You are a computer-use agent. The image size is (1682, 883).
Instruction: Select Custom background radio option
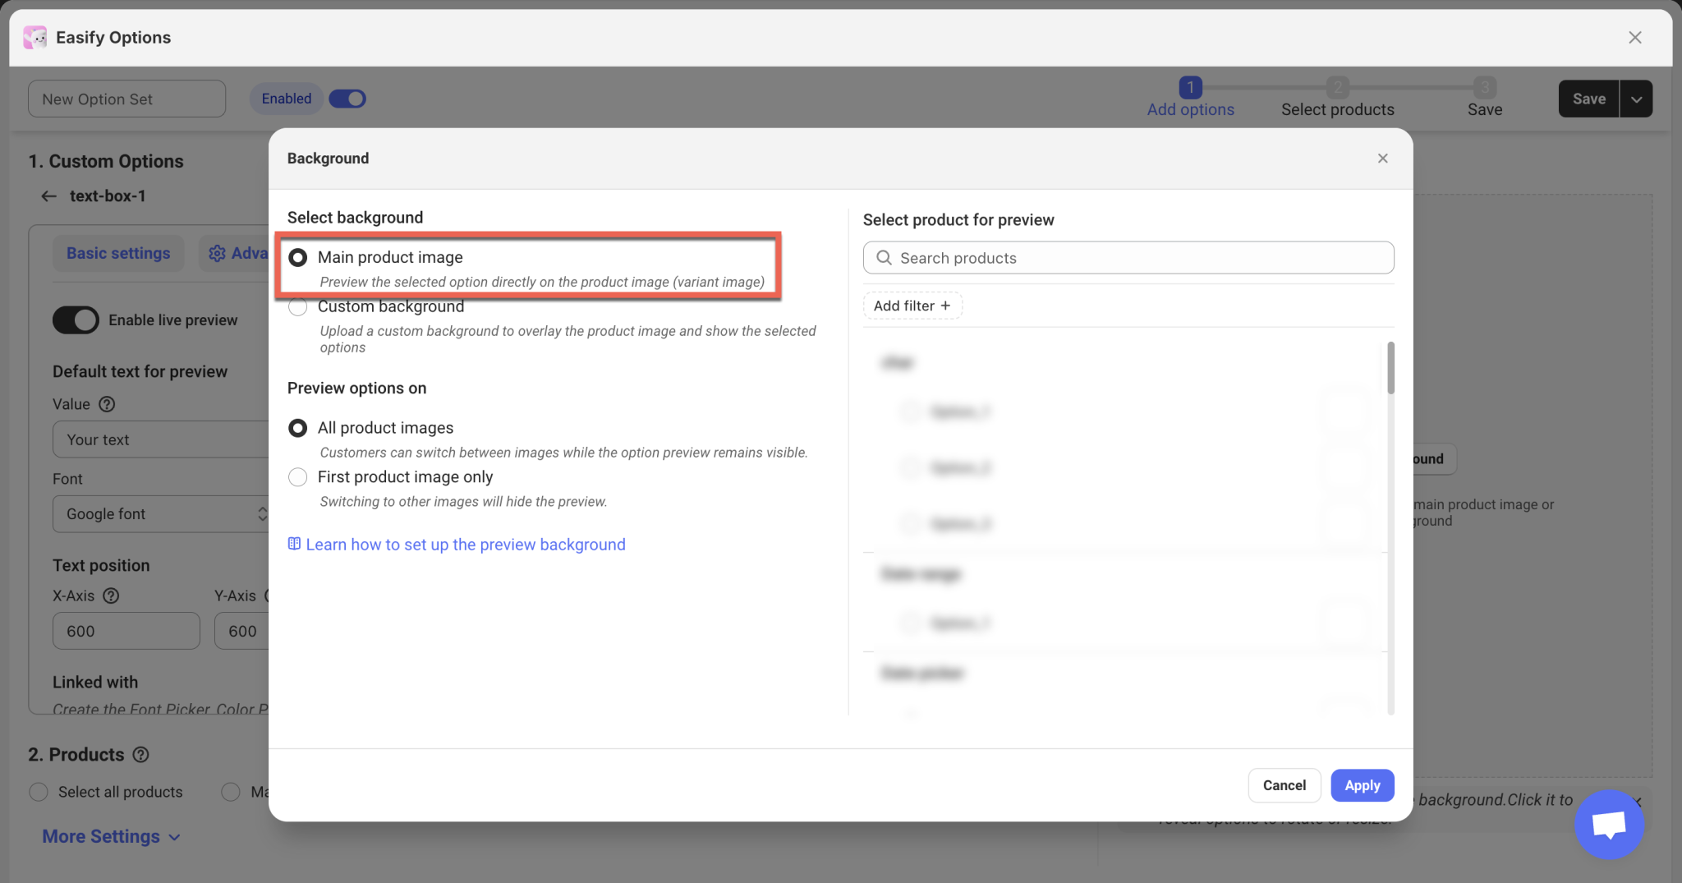(298, 307)
